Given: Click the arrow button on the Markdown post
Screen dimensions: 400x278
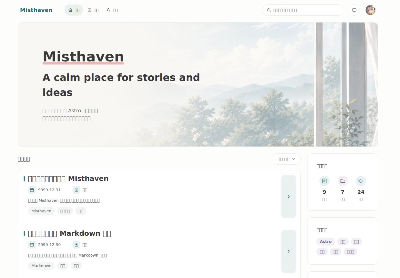Looking at the screenshot, I should 289,251.
